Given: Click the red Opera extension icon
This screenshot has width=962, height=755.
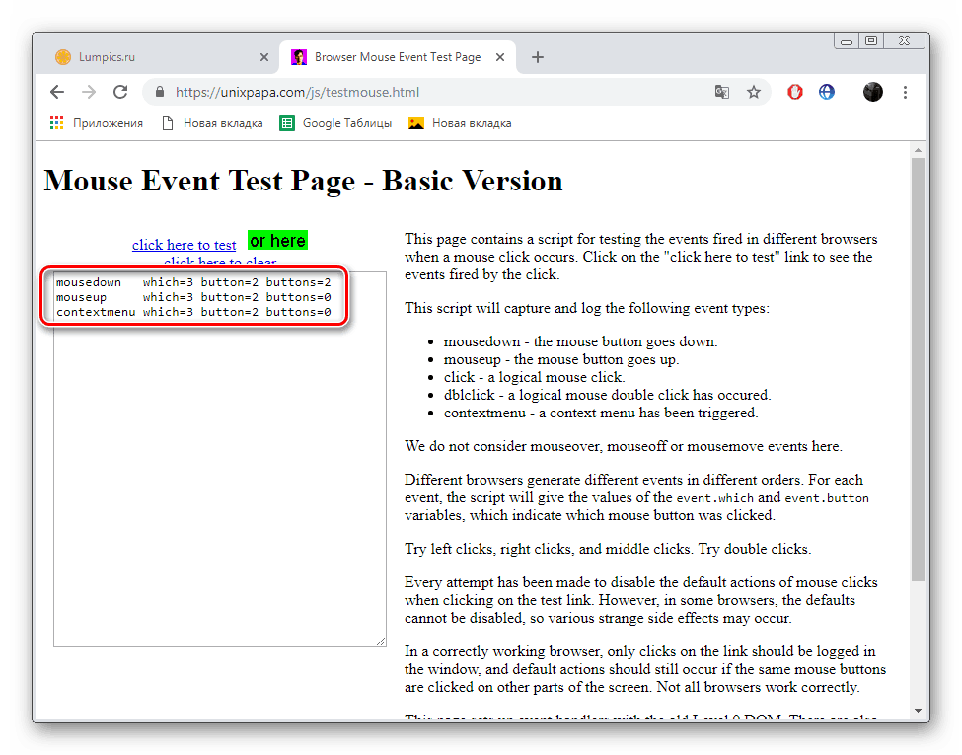Looking at the screenshot, I should 794,91.
